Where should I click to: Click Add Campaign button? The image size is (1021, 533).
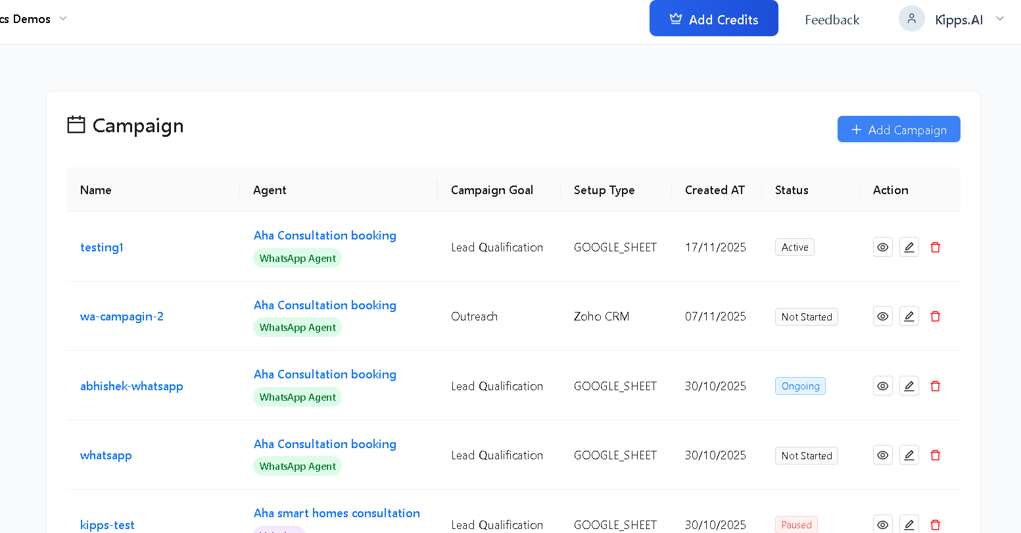[x=899, y=129]
